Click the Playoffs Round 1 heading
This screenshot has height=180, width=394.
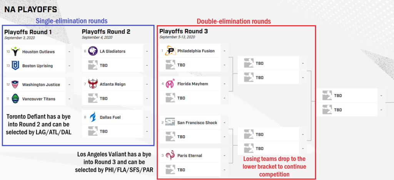(x=26, y=32)
